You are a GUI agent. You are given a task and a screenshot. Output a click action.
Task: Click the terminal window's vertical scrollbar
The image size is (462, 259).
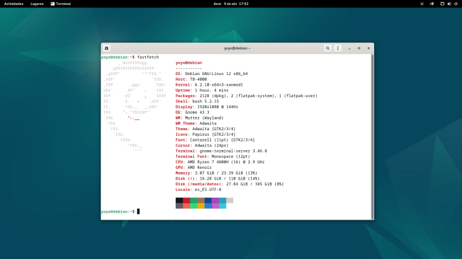(x=372, y=135)
